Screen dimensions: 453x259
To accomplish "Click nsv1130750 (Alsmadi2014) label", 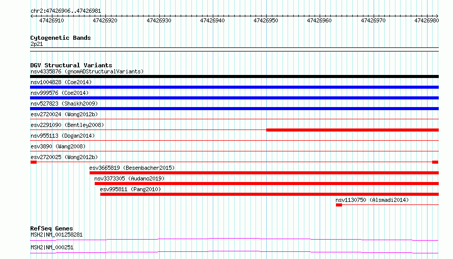I will click(x=372, y=200).
